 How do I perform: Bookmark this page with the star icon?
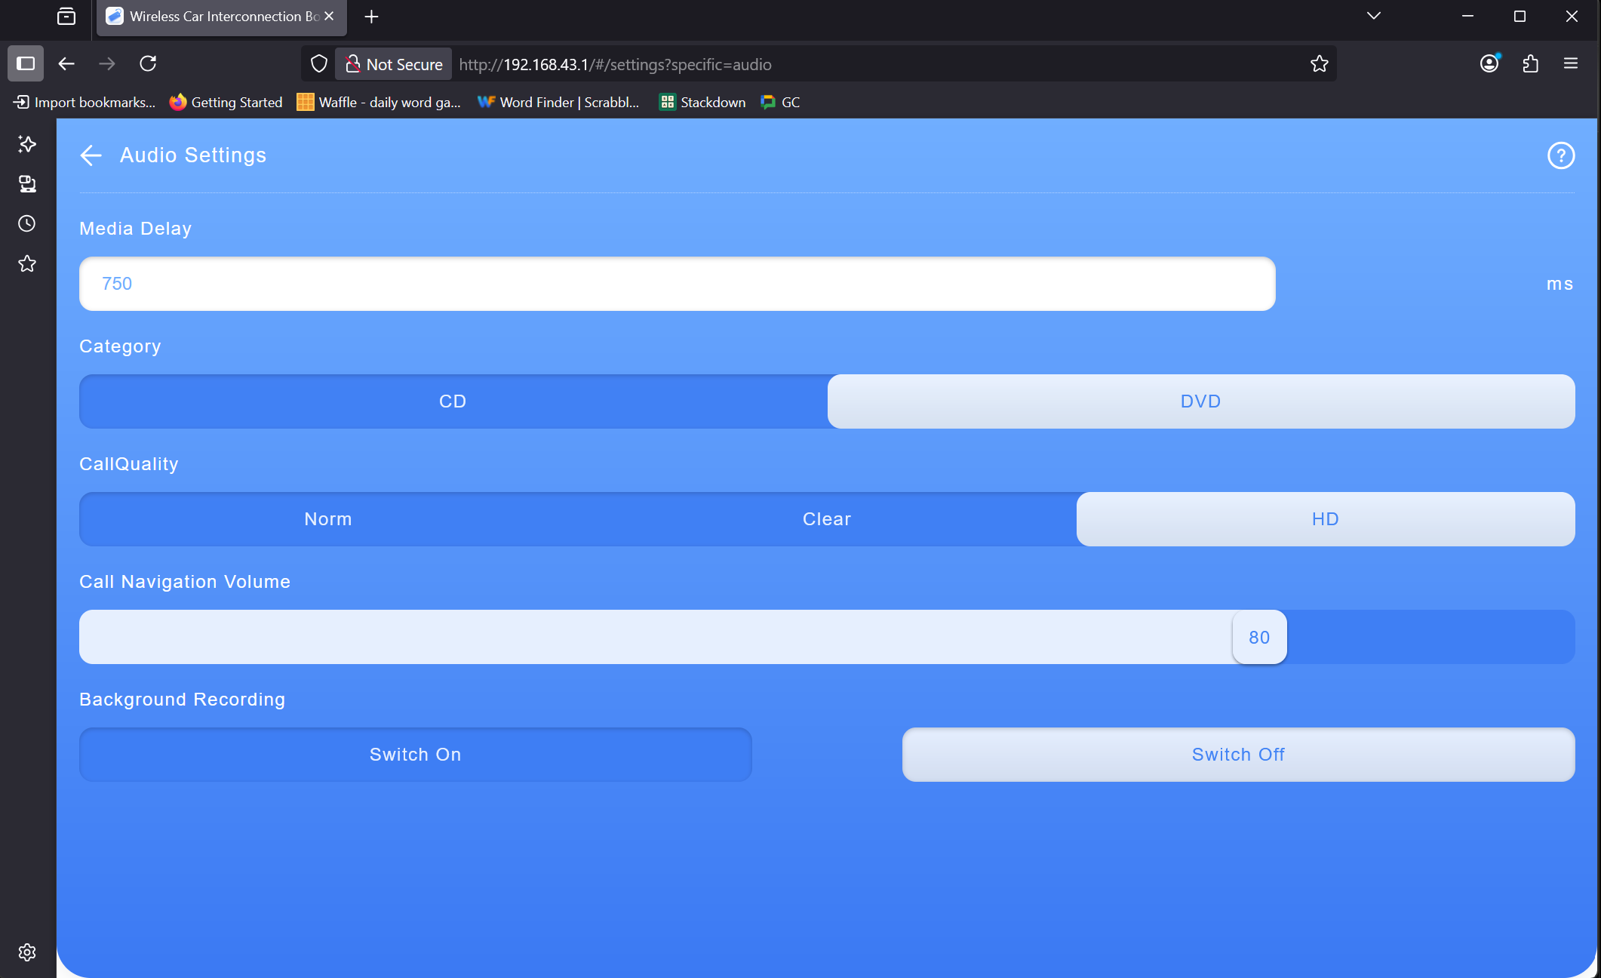1319,64
